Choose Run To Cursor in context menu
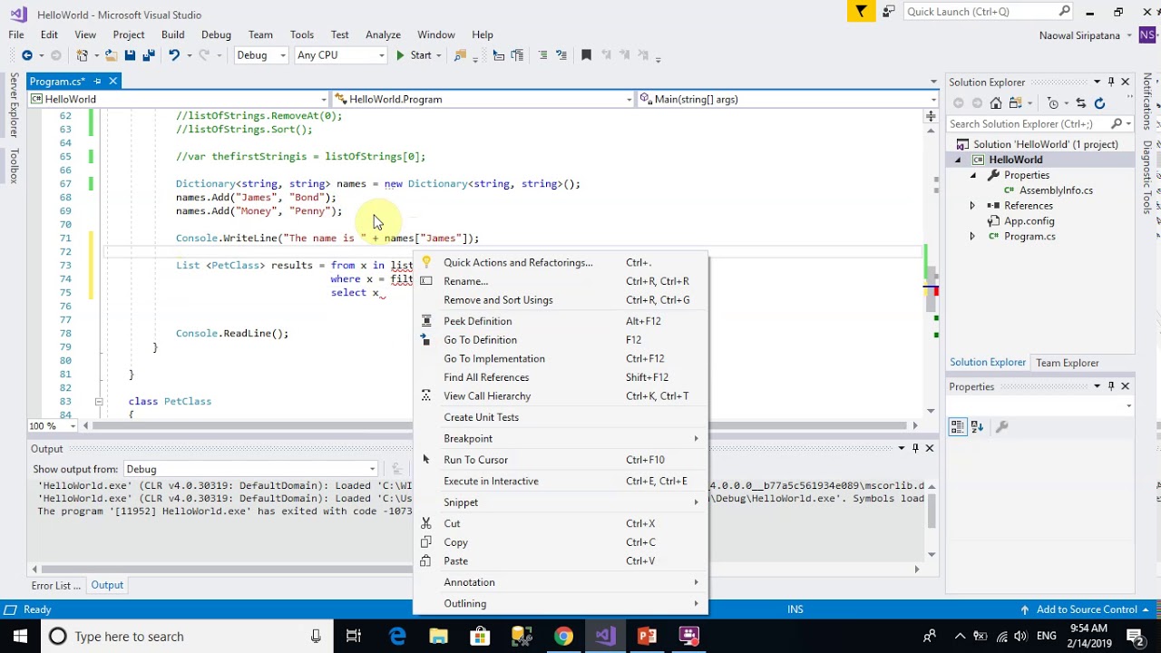Screen dimensions: 1161x653 pyautogui.click(x=560, y=460)
